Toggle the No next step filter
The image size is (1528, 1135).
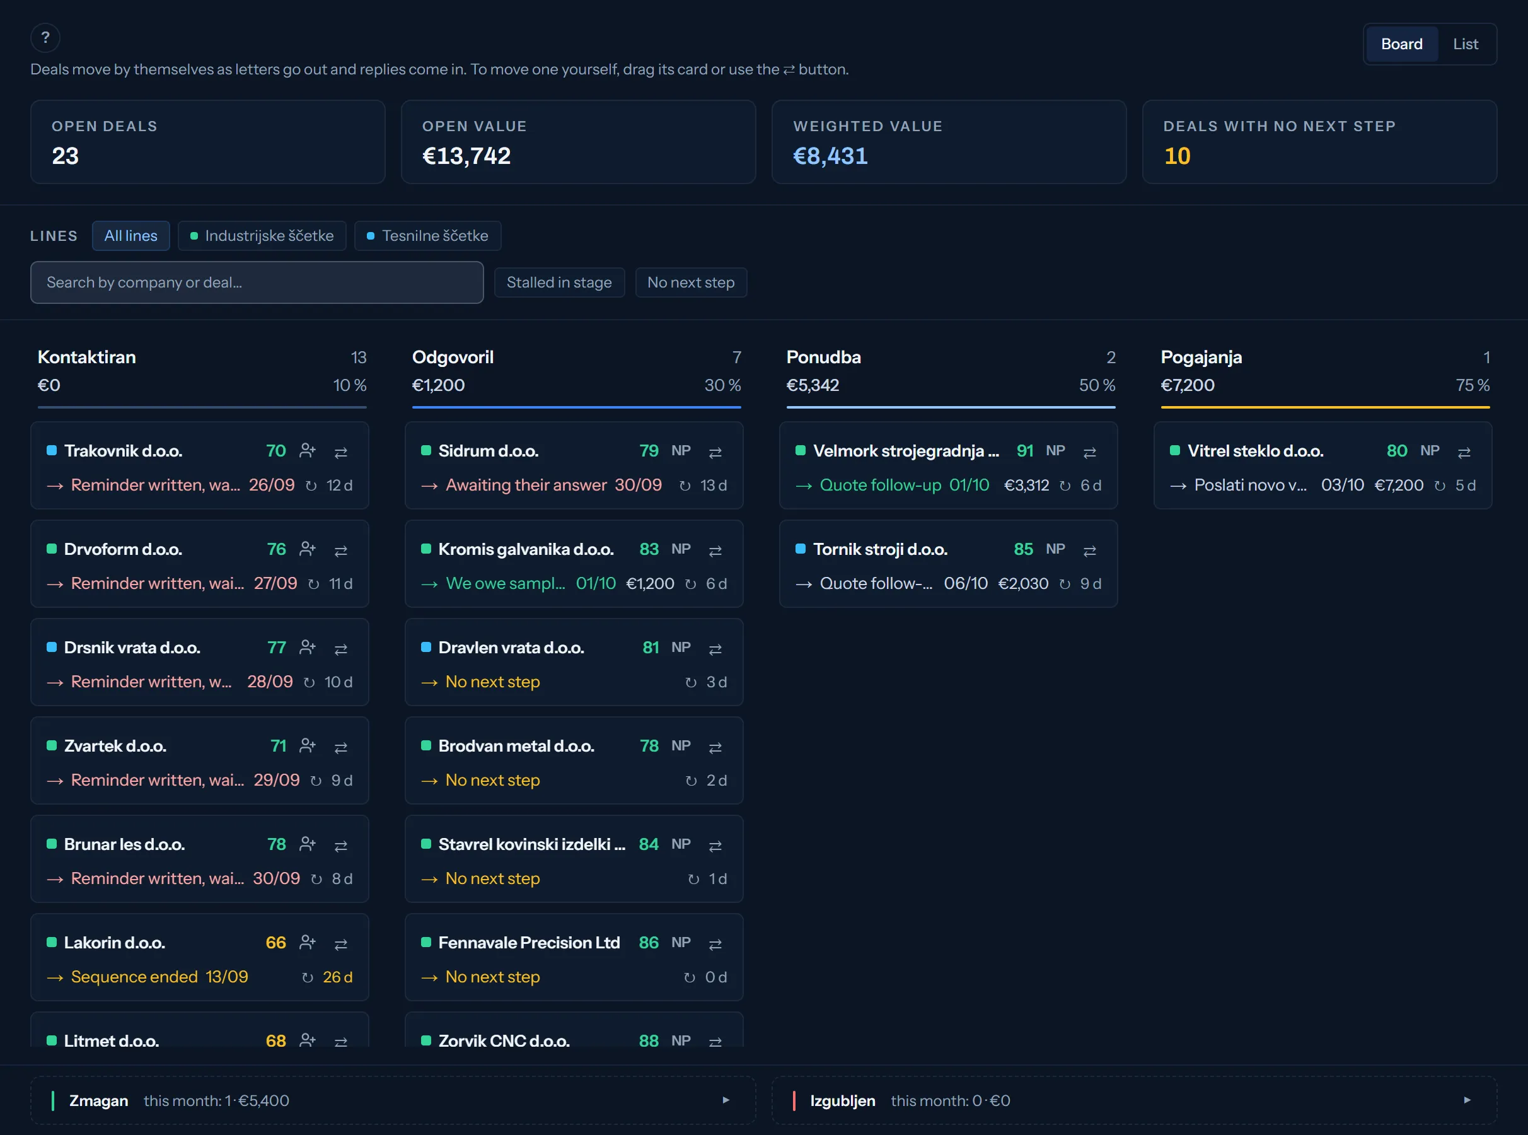pos(691,282)
